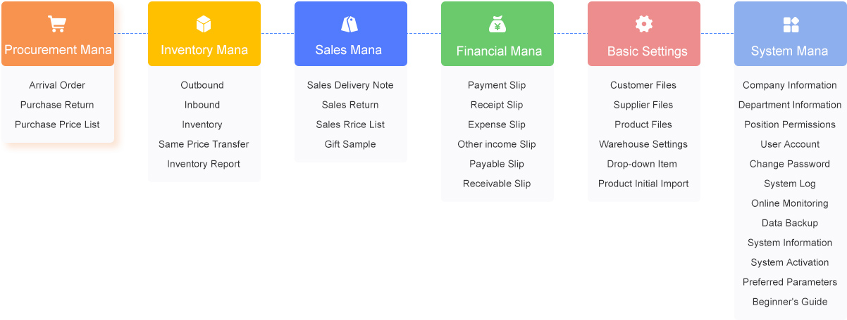Click the Financial money bag icon

[497, 25]
